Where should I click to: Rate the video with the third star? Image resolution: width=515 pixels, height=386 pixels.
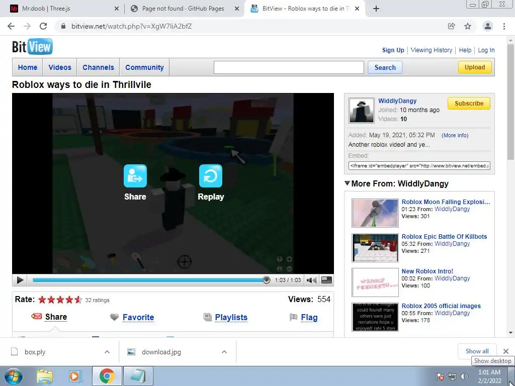(x=60, y=300)
